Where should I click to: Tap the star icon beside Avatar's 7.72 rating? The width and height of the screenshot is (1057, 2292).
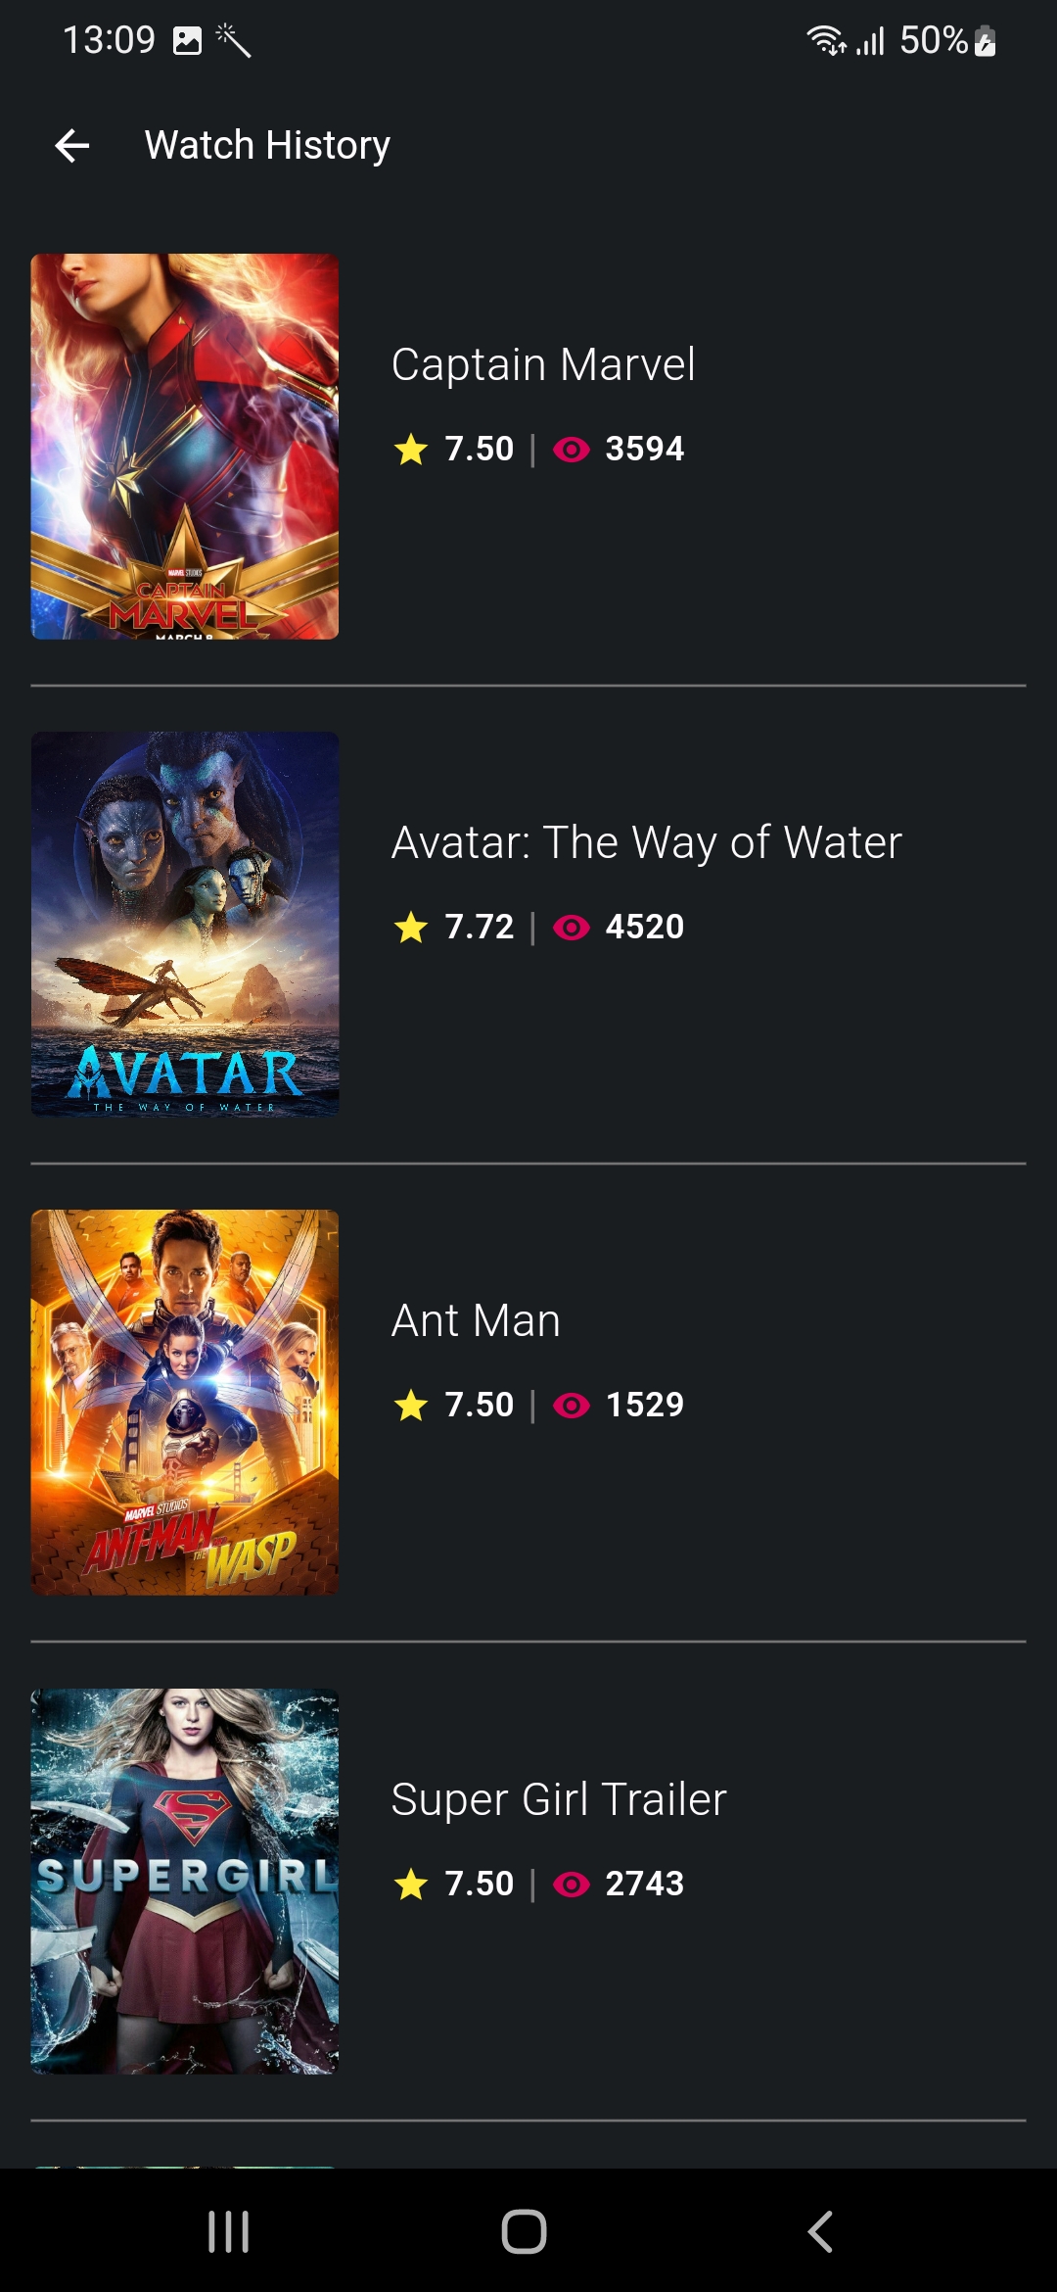pos(411,927)
